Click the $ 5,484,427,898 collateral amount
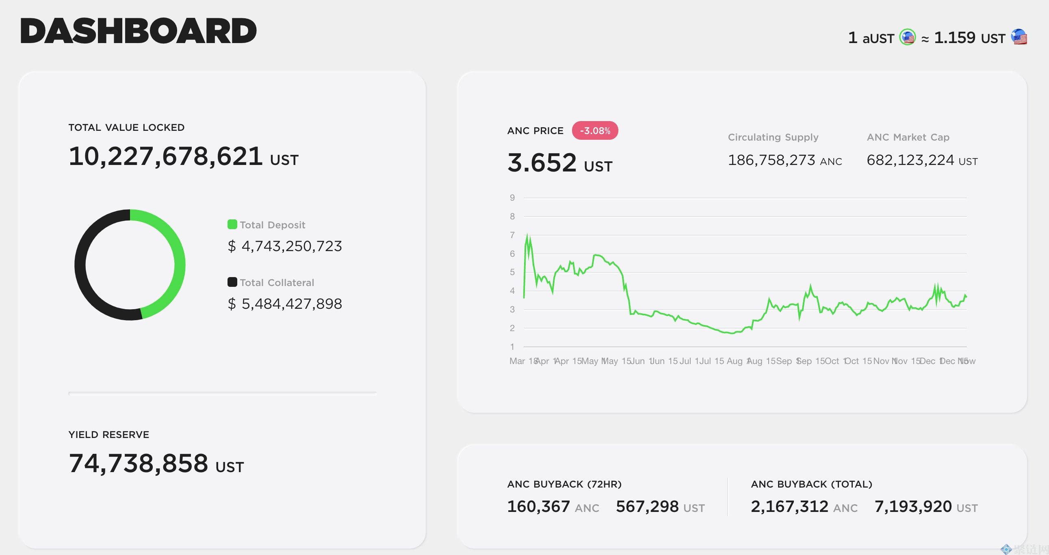 285,304
